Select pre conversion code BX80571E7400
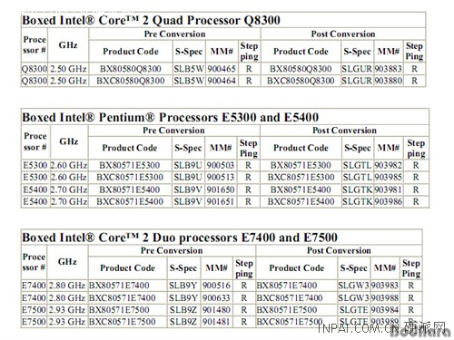 [119, 286]
